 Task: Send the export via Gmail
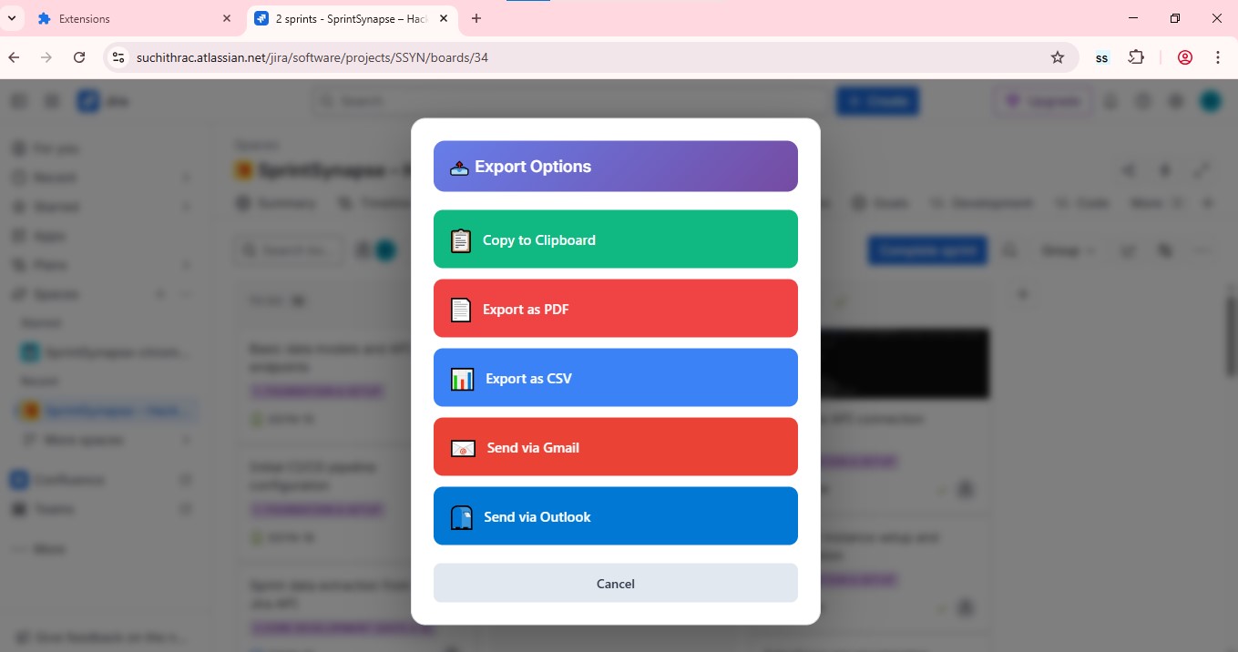tap(616, 447)
